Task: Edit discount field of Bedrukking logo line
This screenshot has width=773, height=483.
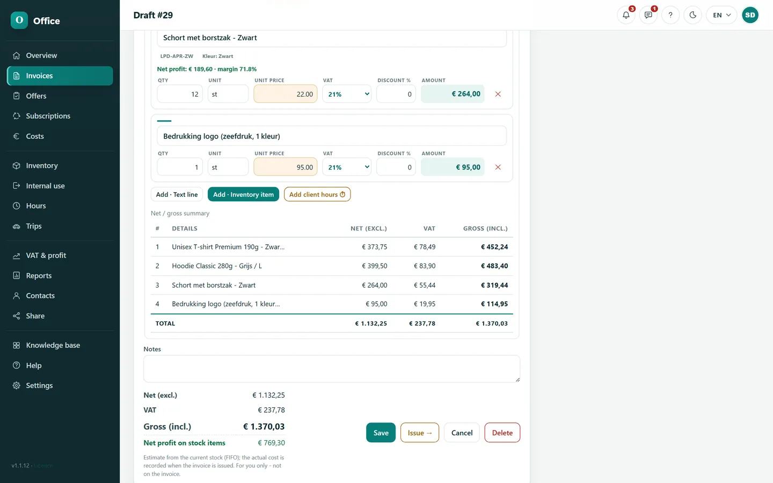Action: pyautogui.click(x=396, y=167)
